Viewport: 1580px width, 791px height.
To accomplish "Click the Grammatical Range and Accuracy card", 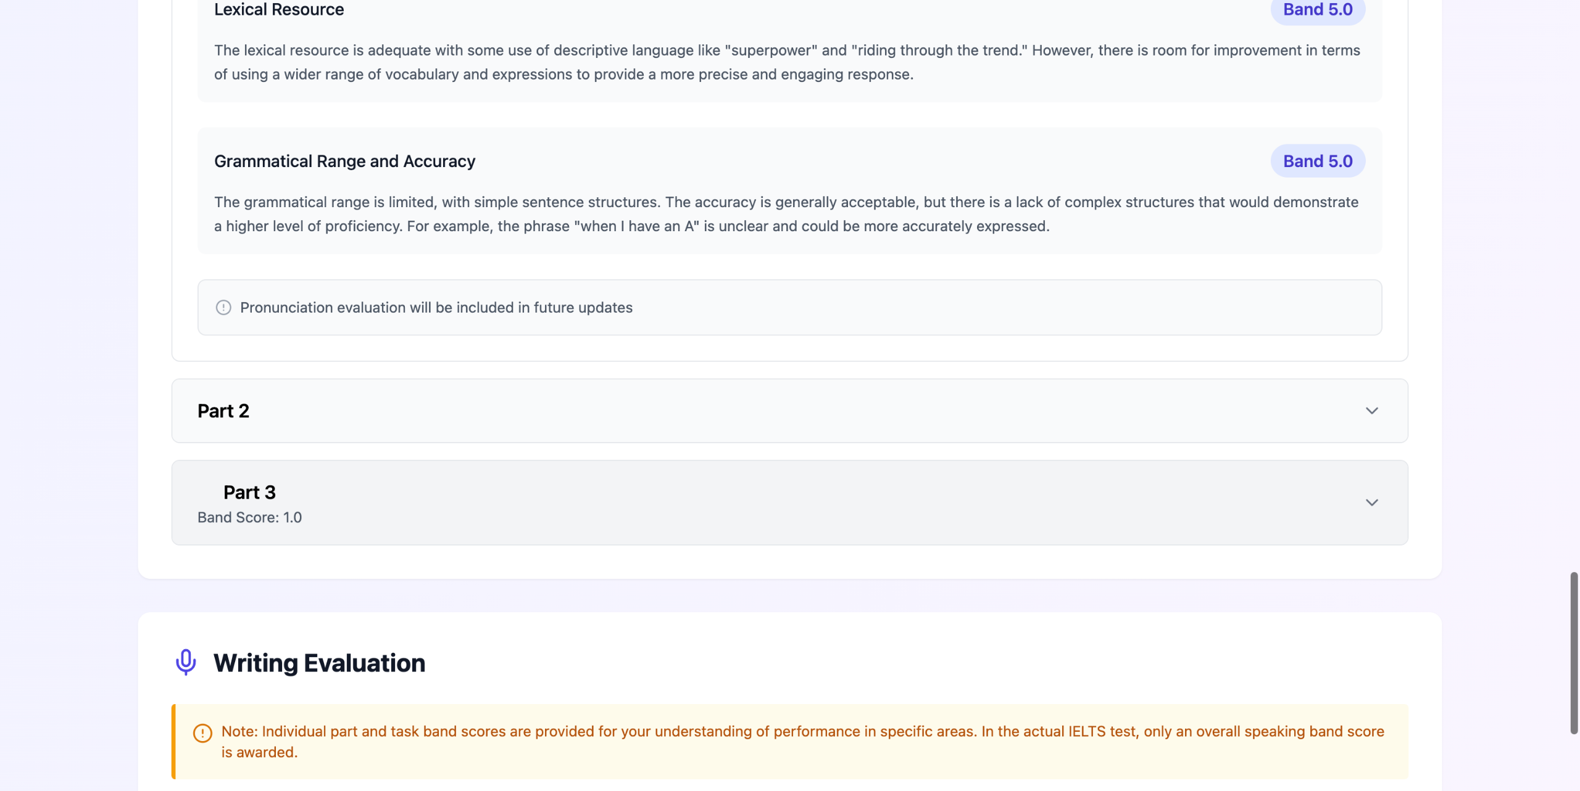I will [x=789, y=191].
